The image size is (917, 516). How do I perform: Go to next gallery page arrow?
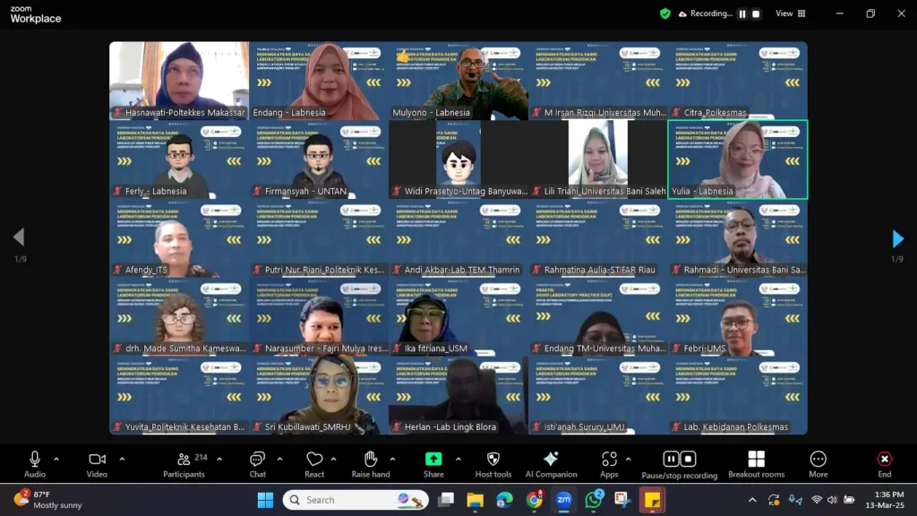pyautogui.click(x=897, y=238)
